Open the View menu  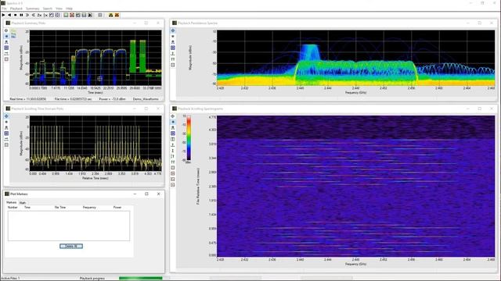(59, 9)
